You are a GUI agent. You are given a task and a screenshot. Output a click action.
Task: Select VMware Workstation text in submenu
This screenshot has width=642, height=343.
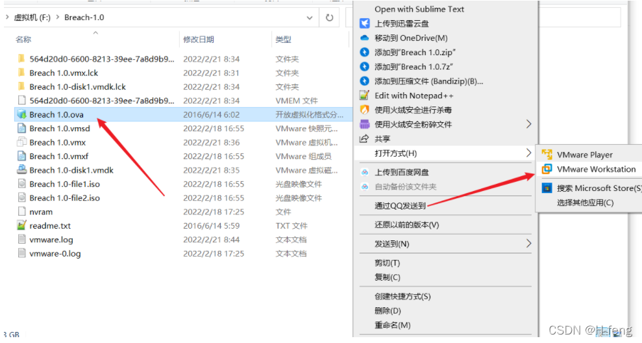pos(596,169)
